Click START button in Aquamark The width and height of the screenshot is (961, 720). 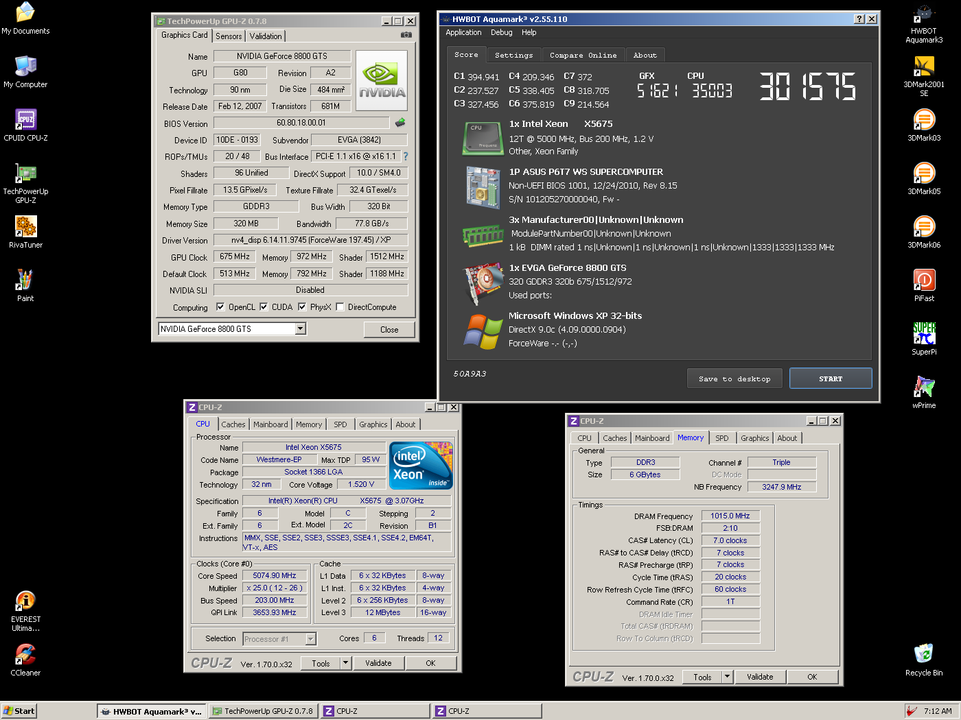(x=831, y=379)
